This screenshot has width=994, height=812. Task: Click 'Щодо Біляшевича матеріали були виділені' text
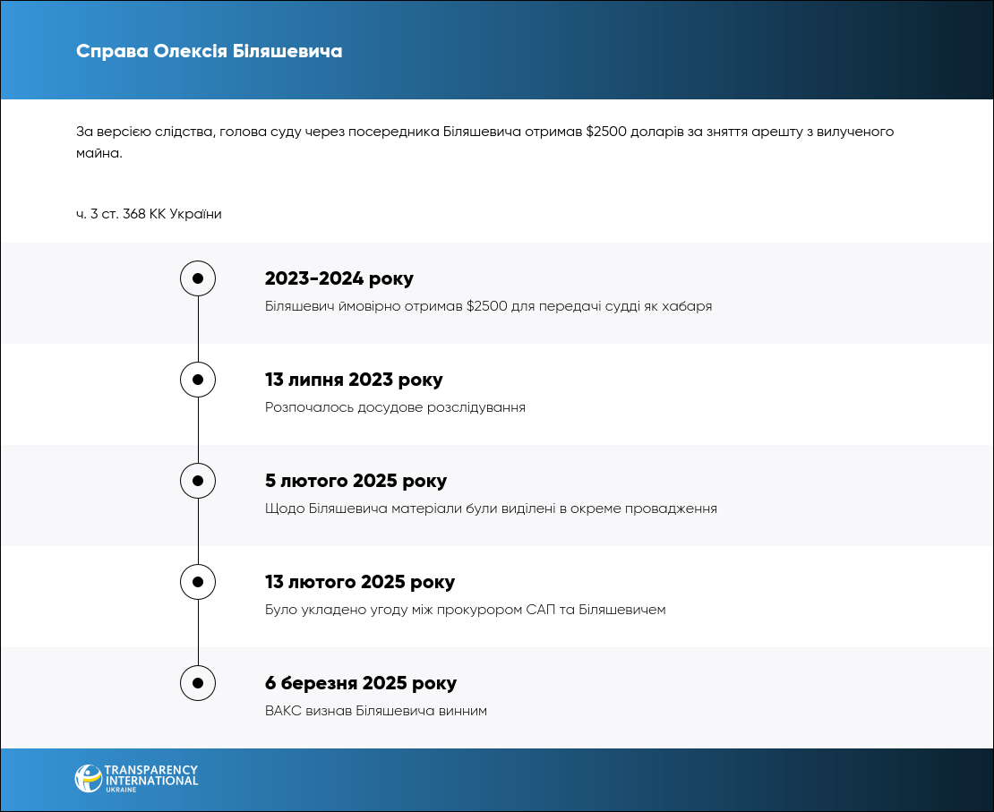coord(491,509)
